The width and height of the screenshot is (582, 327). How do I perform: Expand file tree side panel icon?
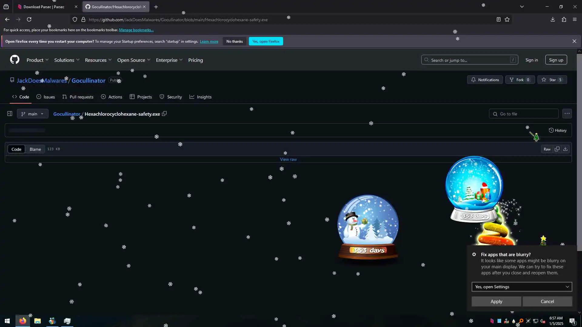(x=10, y=114)
